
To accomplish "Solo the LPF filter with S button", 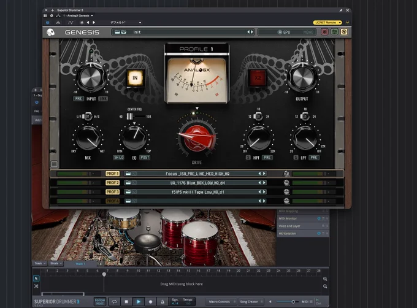I will (x=296, y=158).
